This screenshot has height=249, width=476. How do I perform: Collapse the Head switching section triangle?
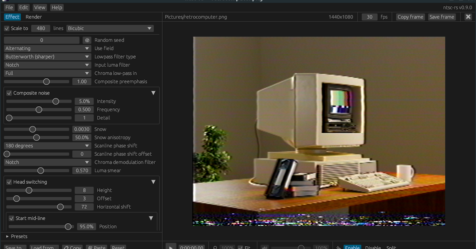pos(154,182)
